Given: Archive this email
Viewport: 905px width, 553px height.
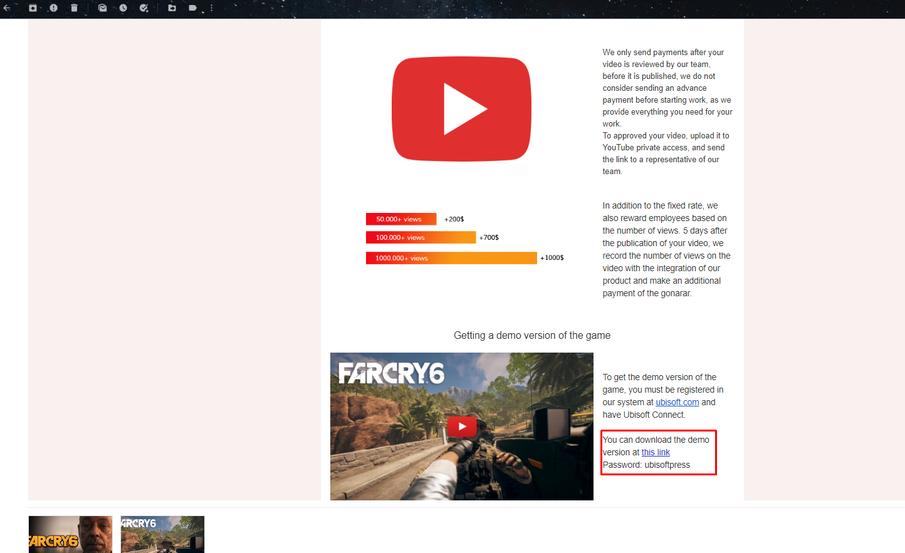Looking at the screenshot, I should point(33,8).
